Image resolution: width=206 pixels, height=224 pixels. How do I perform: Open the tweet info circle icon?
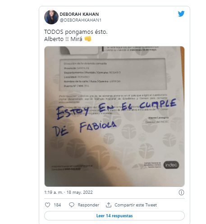point(181,192)
